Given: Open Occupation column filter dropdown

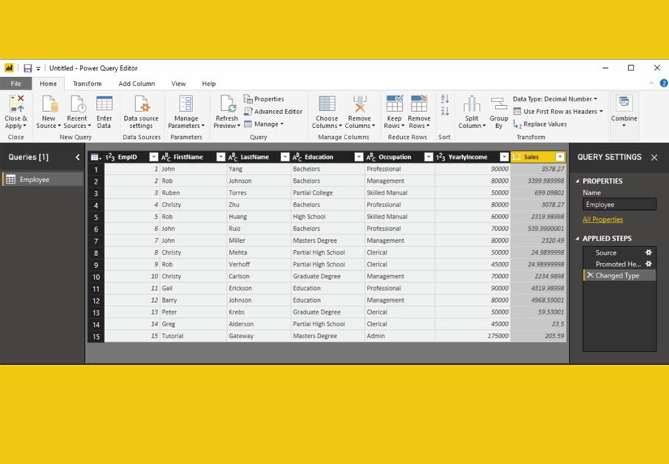Looking at the screenshot, I should [x=428, y=157].
